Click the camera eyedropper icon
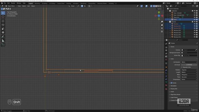The height and width of the screenshot is (112, 199). coord(196,50)
